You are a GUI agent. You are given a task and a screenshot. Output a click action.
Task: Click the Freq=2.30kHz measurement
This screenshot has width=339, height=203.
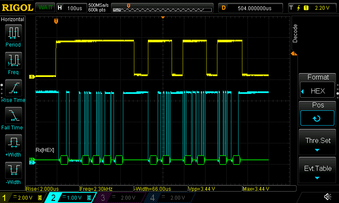tap(107, 189)
